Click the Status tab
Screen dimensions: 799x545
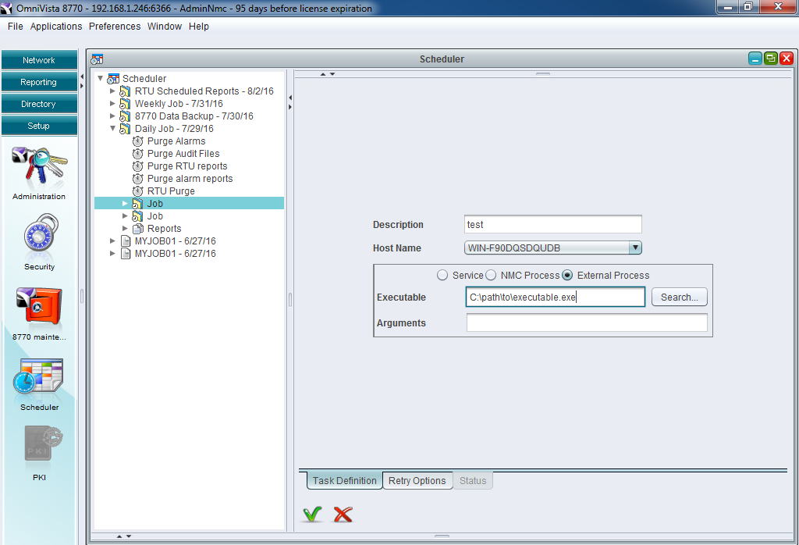[473, 481]
